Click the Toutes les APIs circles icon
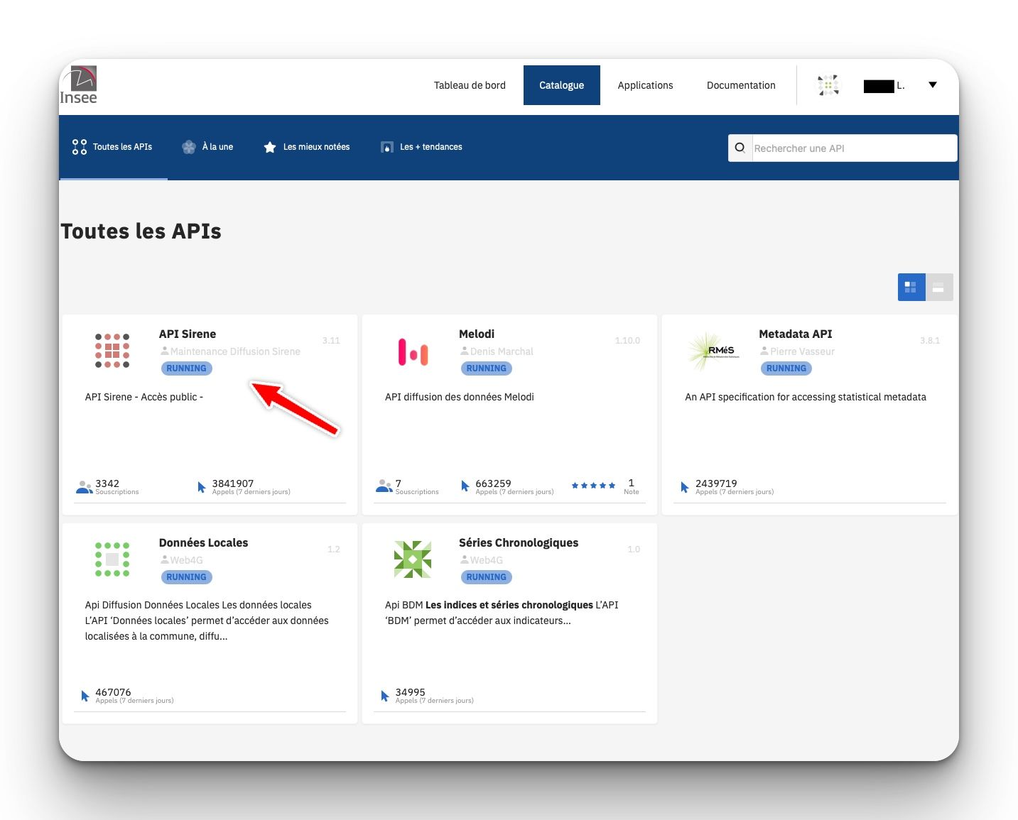The height and width of the screenshot is (820, 1018). click(x=80, y=147)
